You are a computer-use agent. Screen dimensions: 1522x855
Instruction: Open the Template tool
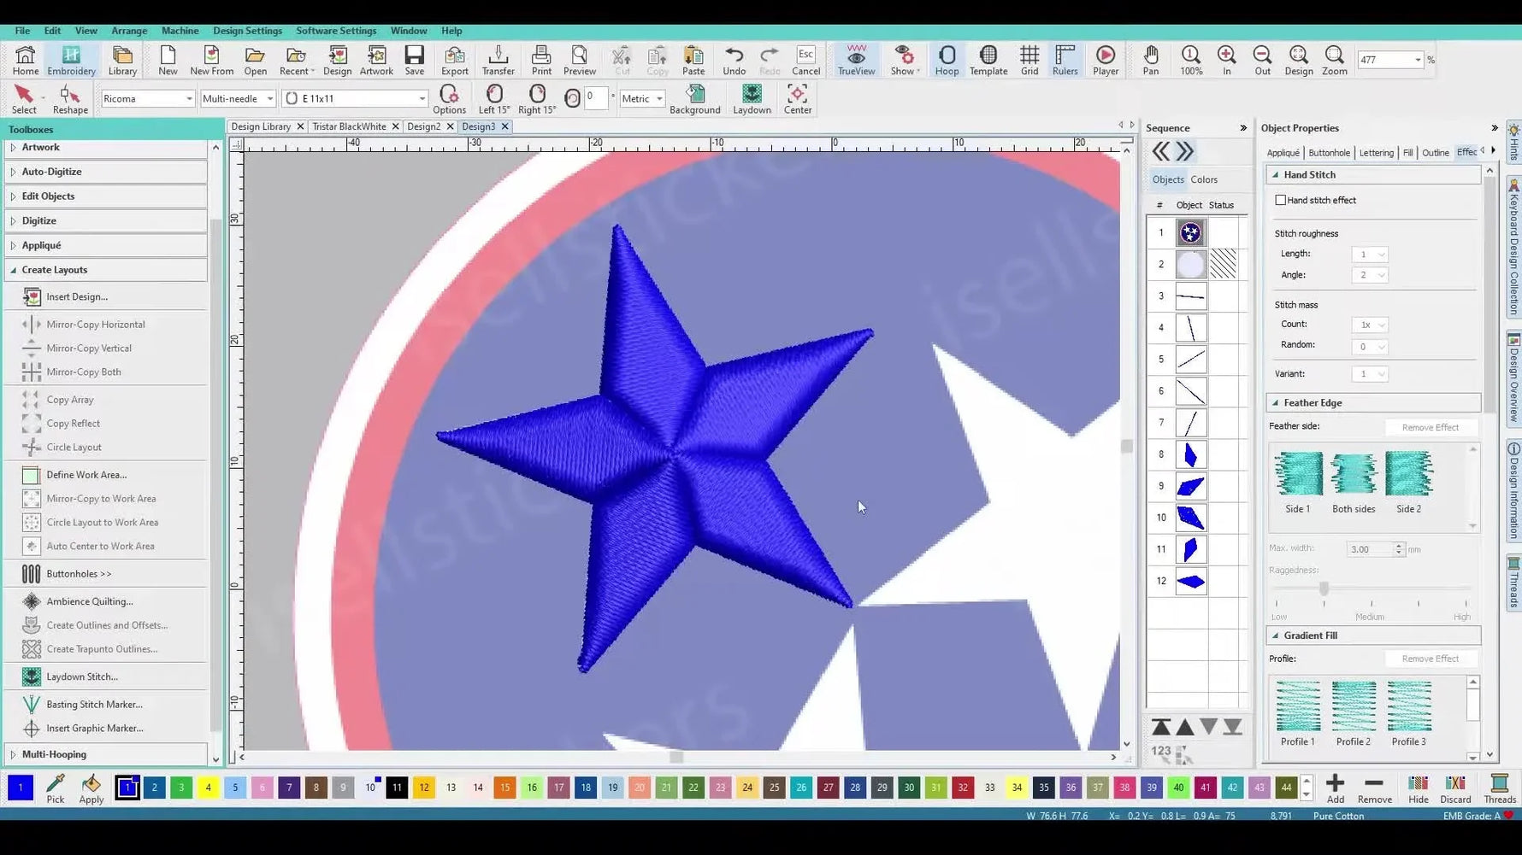click(x=988, y=60)
